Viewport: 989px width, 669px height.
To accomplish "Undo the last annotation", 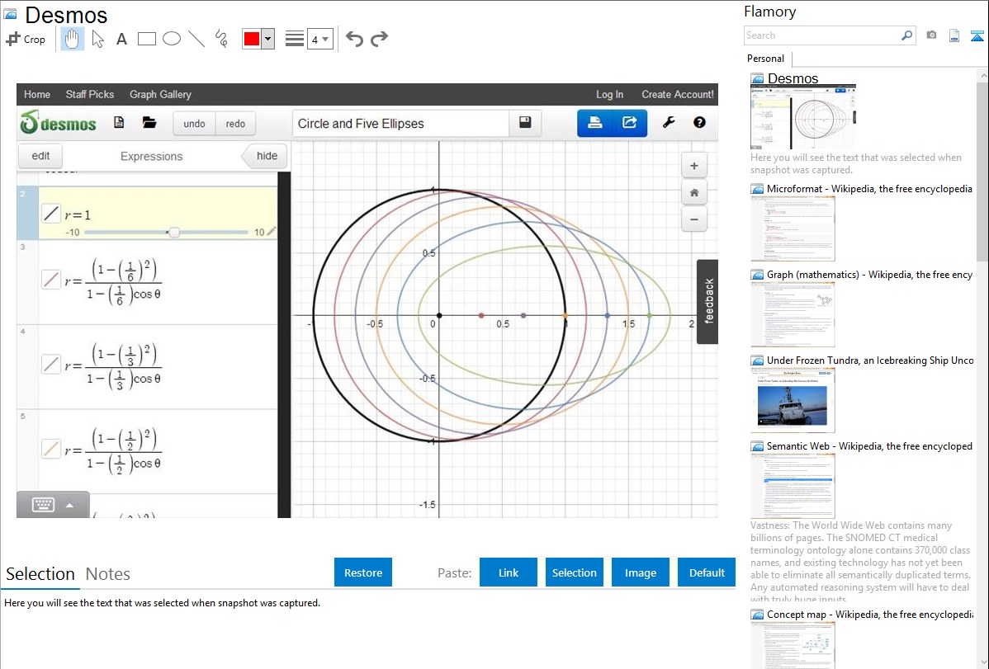I will click(354, 39).
